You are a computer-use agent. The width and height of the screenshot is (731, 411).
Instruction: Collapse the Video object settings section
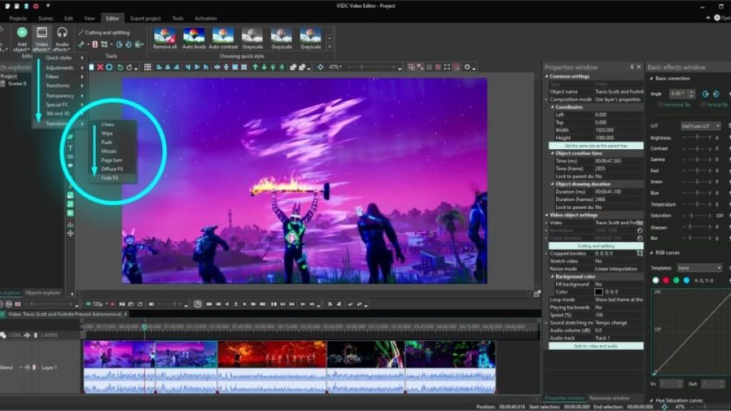pyautogui.click(x=547, y=215)
